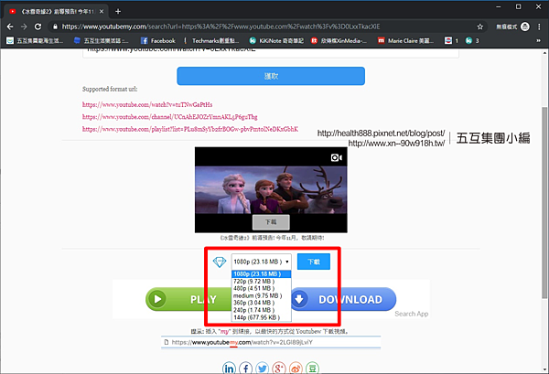This screenshot has height=374, width=549.
Task: Share via the Douban icon
Action: [x=312, y=368]
